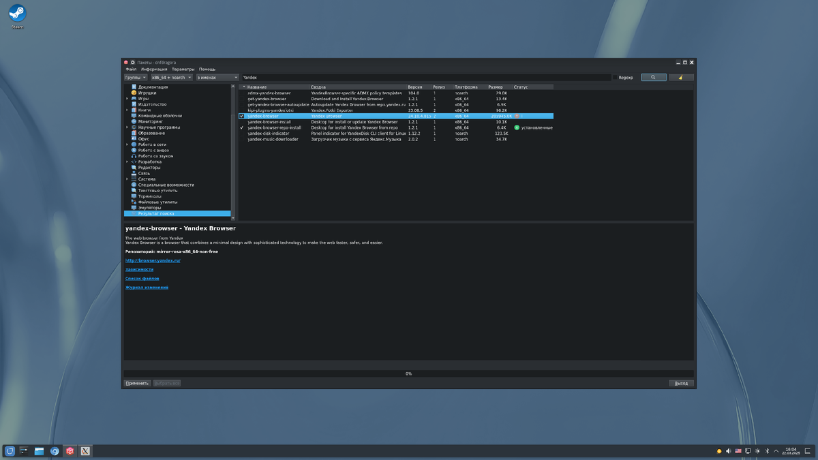Select the Редакторы category icon
Image resolution: width=818 pixels, height=460 pixels.
coord(134,168)
